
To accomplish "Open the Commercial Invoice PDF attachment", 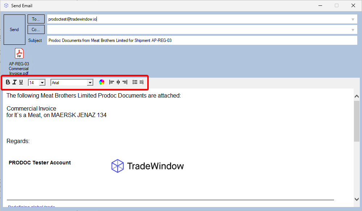I will (19, 61).
